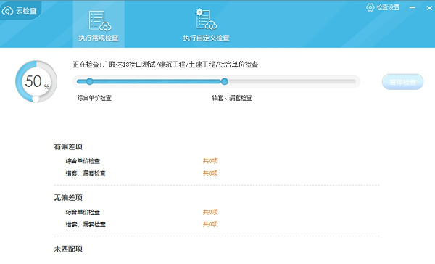Viewport: 435px width, 264px height.
Task: Click the 执行自定义检查 gear-document icon
Action: [206, 19]
